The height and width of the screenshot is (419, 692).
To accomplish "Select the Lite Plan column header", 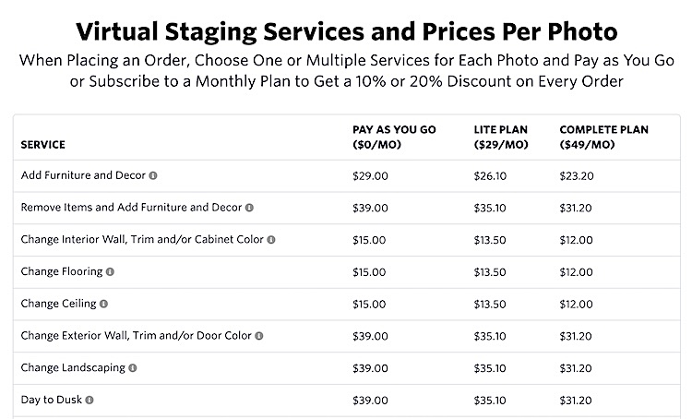I will [x=501, y=137].
